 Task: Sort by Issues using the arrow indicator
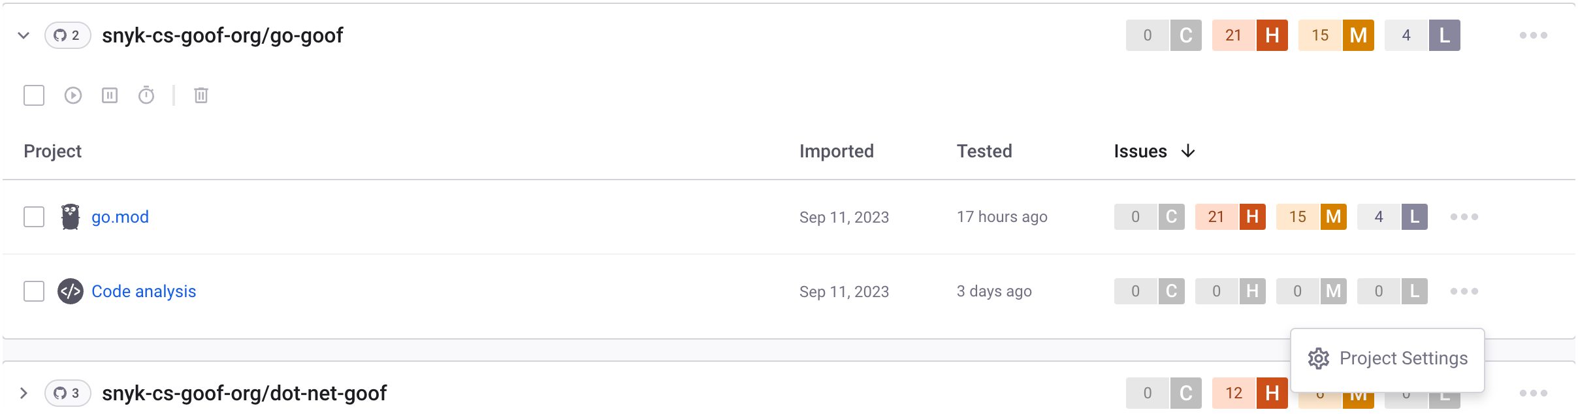(x=1188, y=151)
